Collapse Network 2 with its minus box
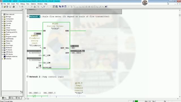 28,76
